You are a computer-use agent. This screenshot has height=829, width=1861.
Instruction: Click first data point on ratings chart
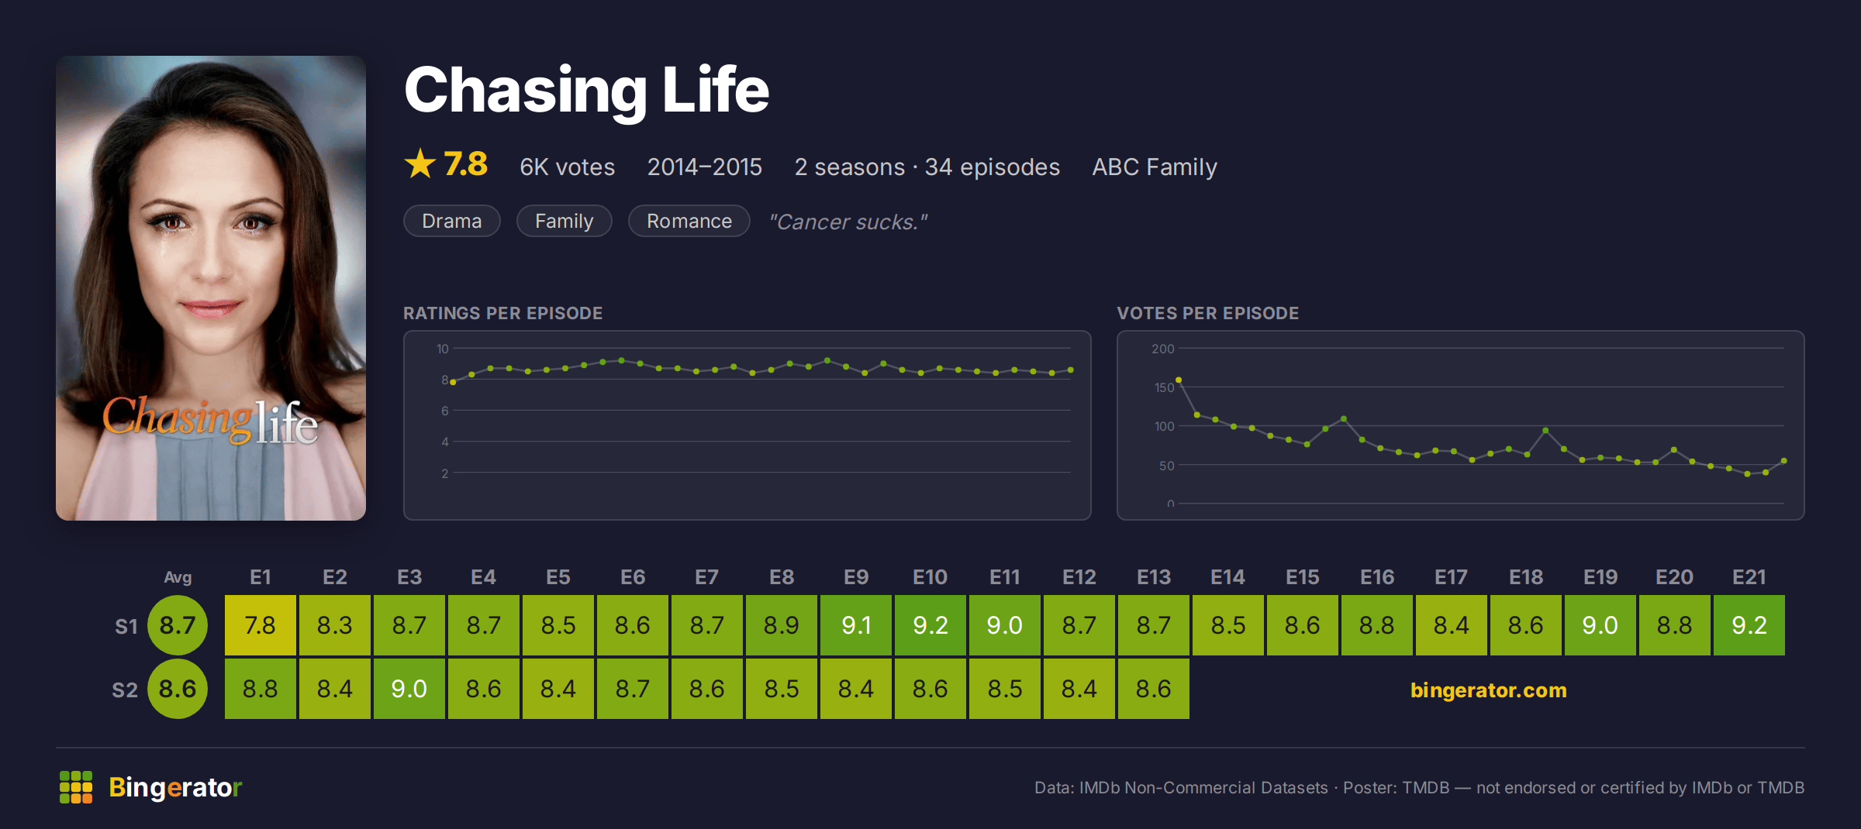point(453,382)
